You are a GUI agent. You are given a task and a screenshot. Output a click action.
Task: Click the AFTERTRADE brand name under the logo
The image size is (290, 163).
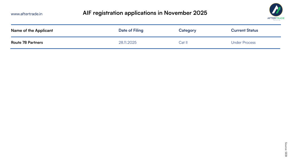pyautogui.click(x=276, y=18)
